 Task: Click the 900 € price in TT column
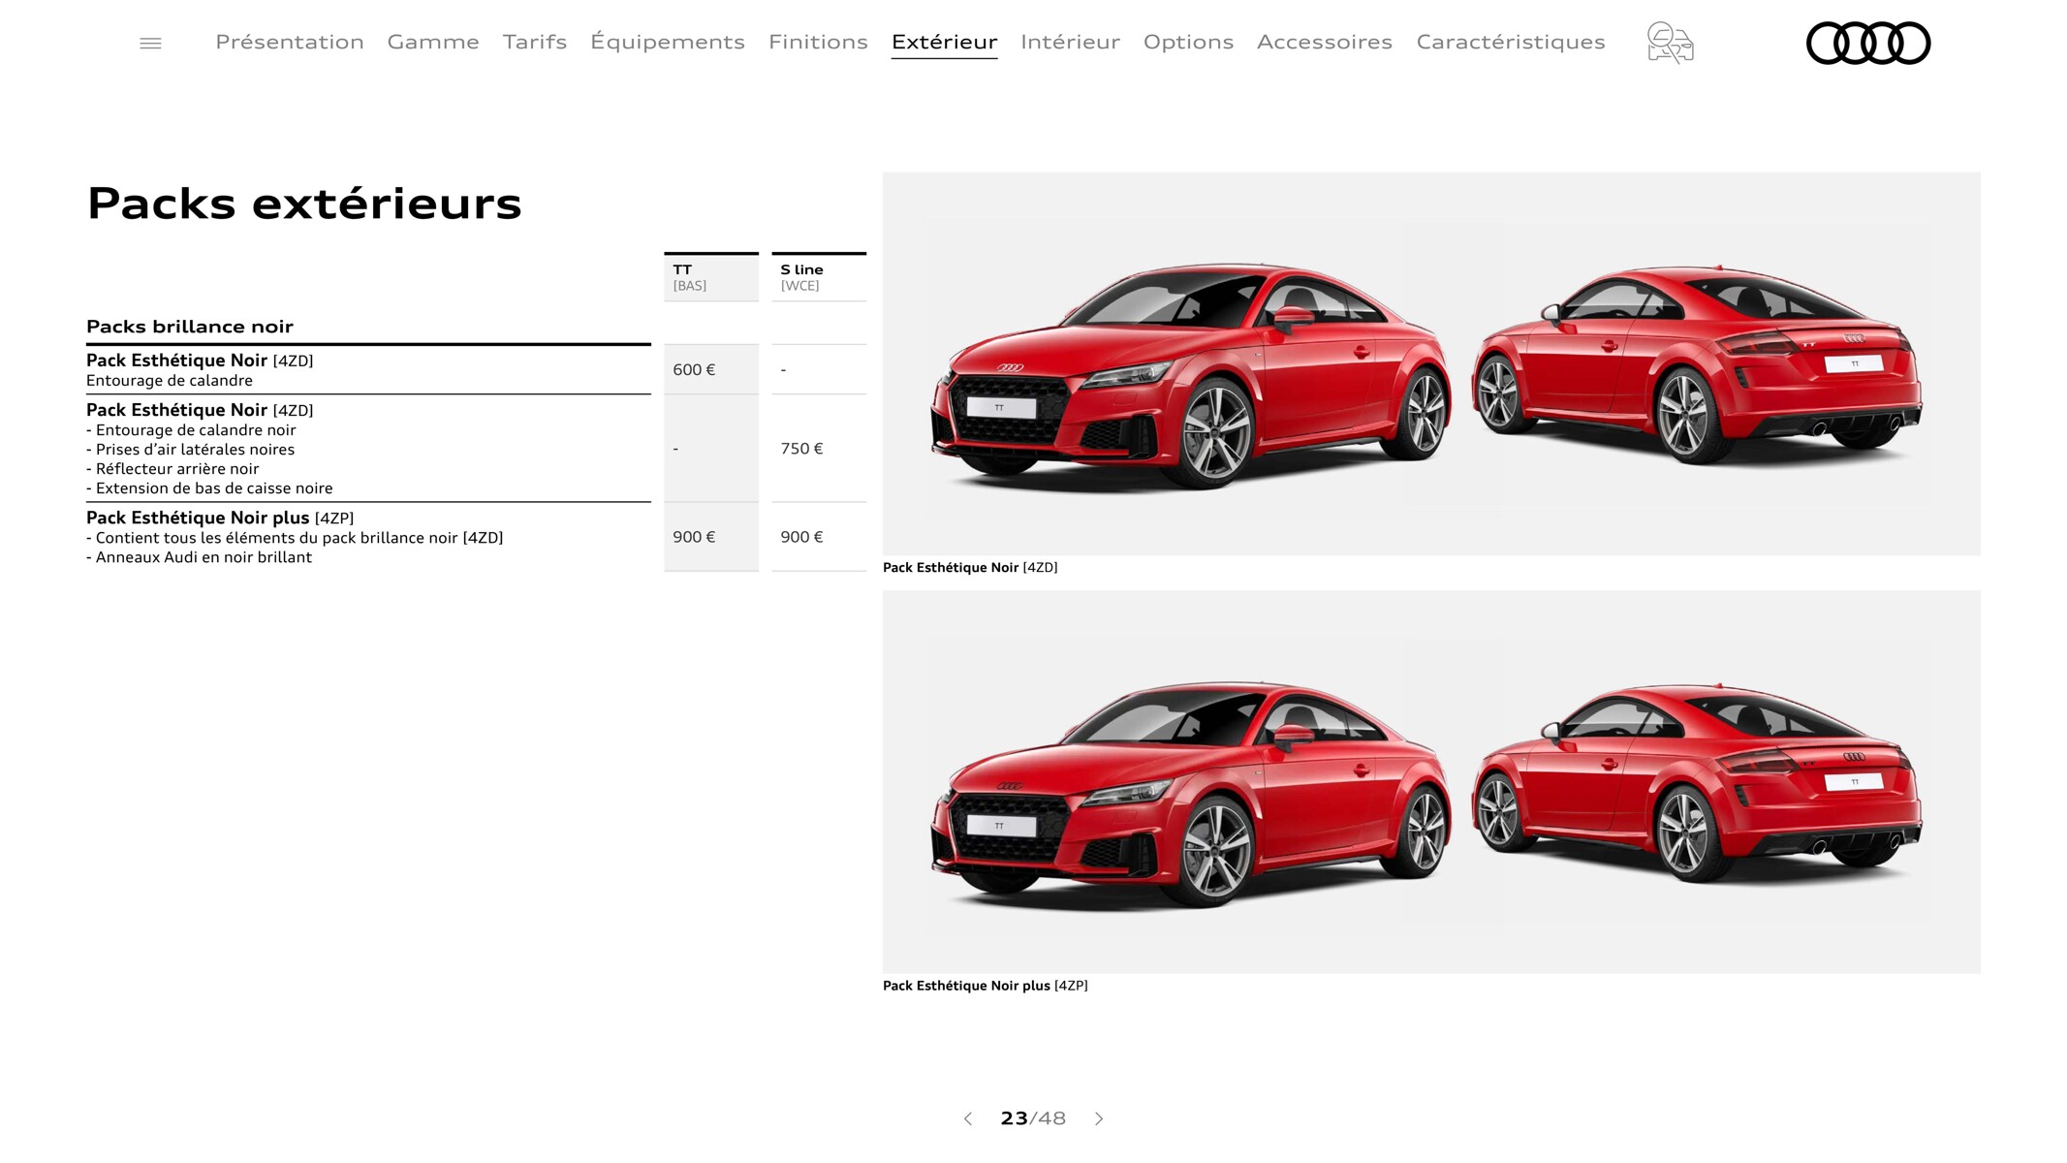[x=711, y=537]
